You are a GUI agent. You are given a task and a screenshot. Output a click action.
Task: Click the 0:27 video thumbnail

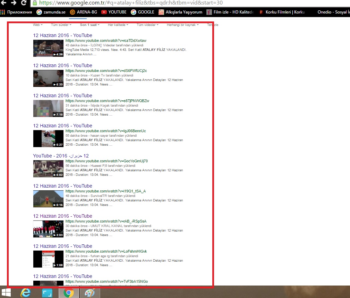point(48,138)
